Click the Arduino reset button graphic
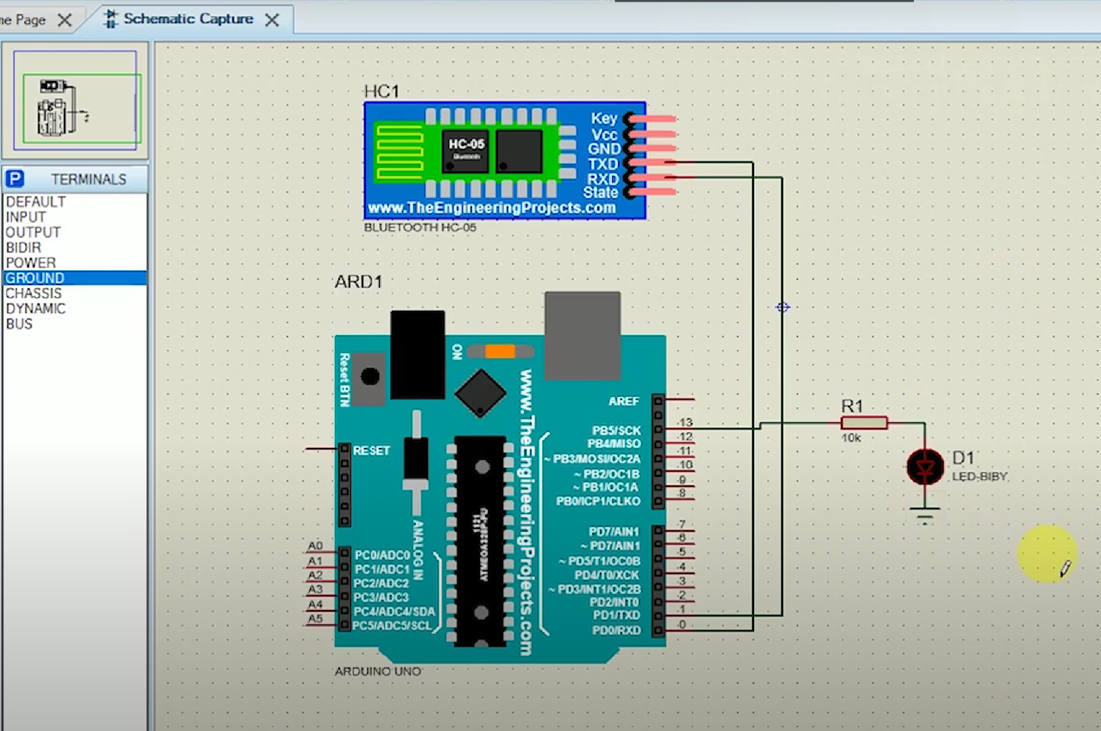 [x=370, y=377]
